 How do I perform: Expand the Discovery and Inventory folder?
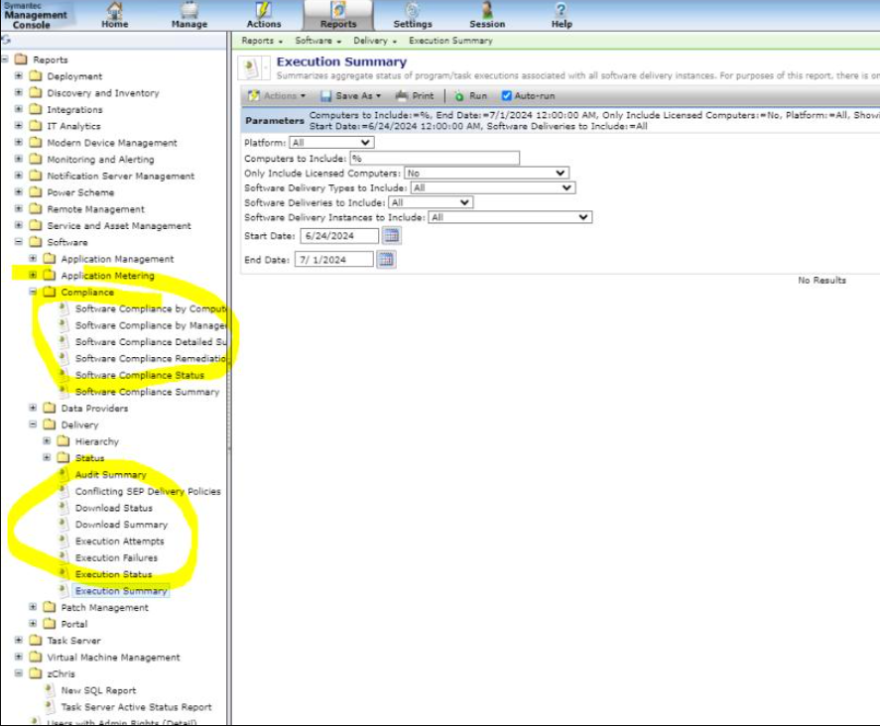point(19,92)
